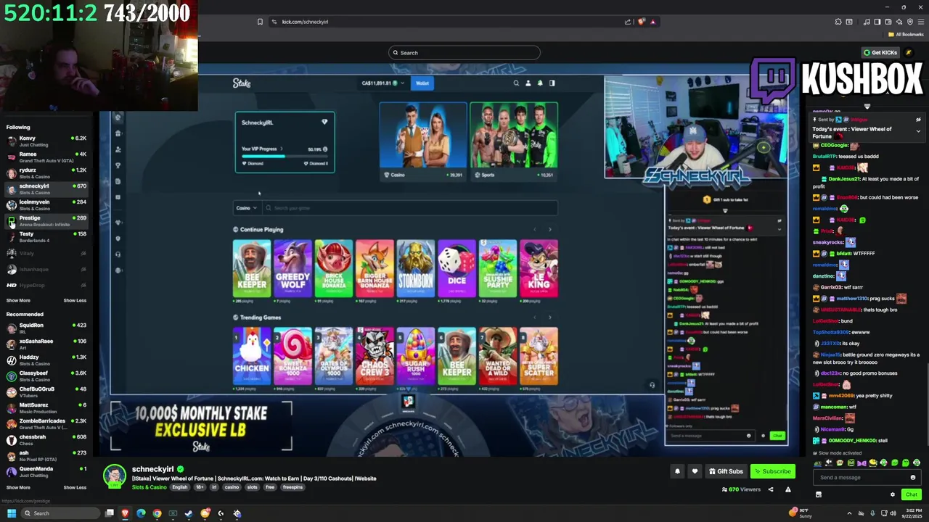Collapse Following list with Show Less
This screenshot has height=522, width=929.
pos(75,300)
